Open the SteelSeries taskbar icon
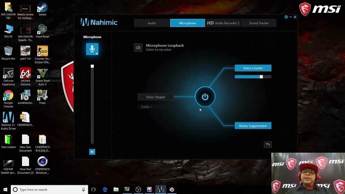Image resolution: width=345 pixels, height=194 pixels. tap(172, 189)
